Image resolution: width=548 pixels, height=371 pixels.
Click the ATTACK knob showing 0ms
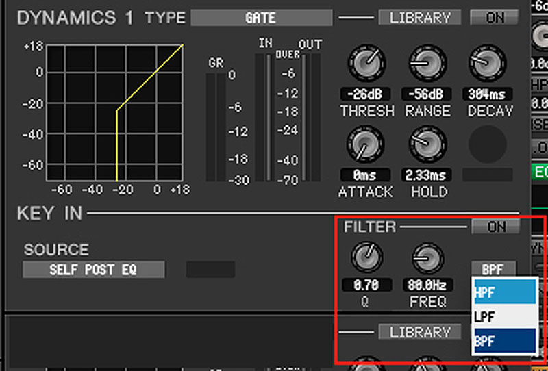365,144
